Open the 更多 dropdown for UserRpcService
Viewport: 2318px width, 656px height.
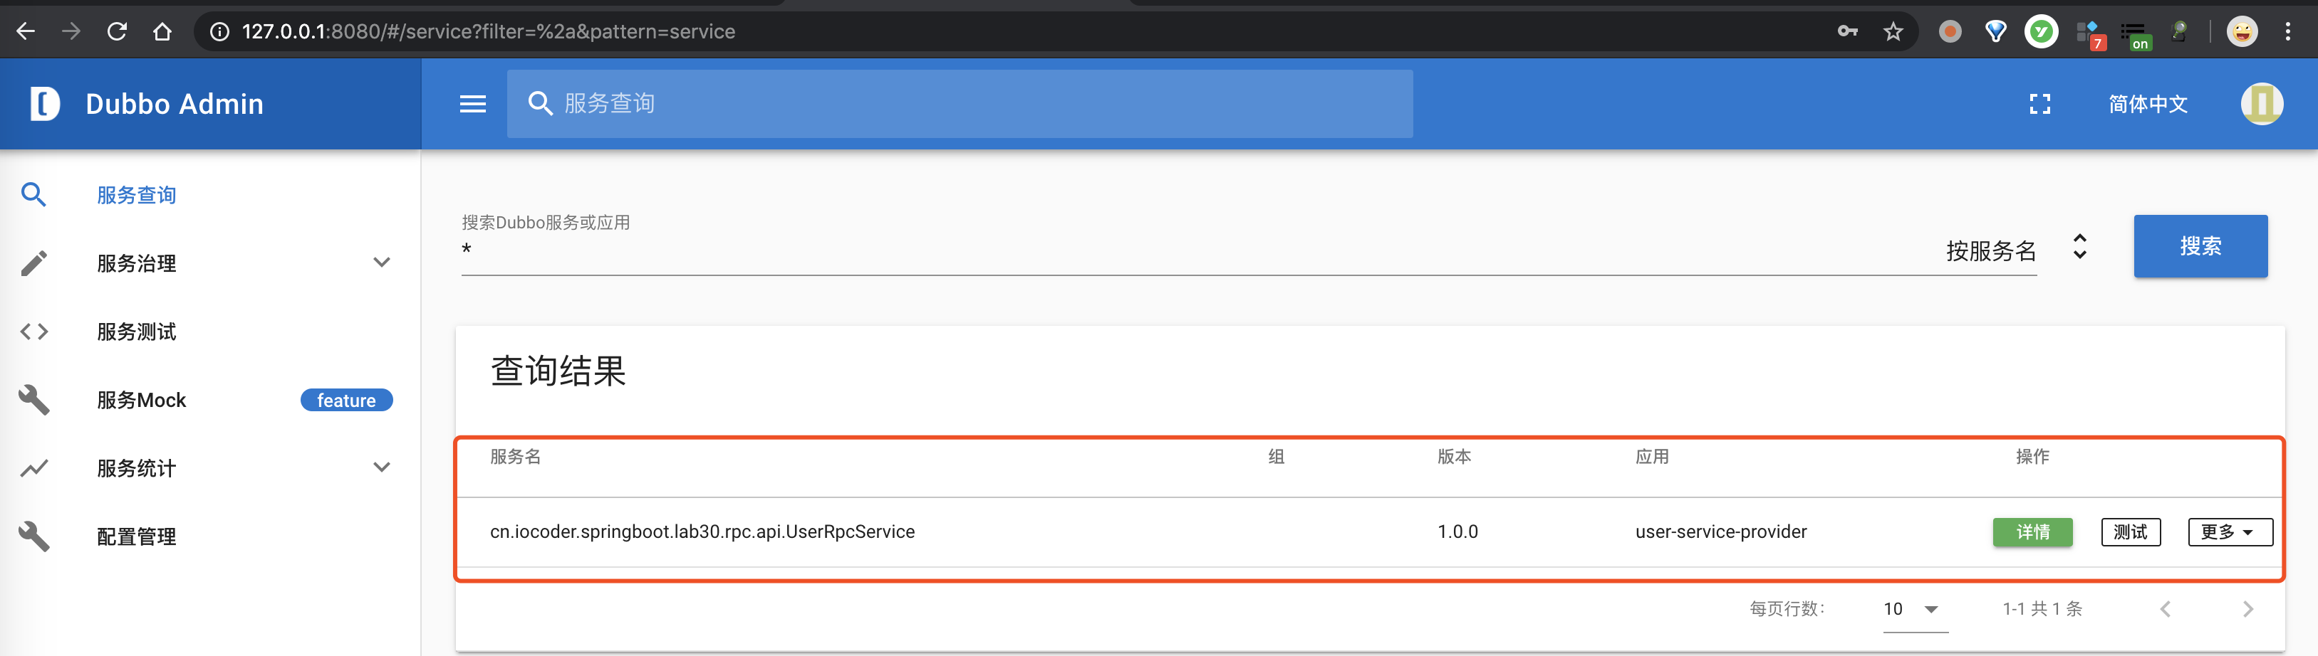pos(2229,532)
